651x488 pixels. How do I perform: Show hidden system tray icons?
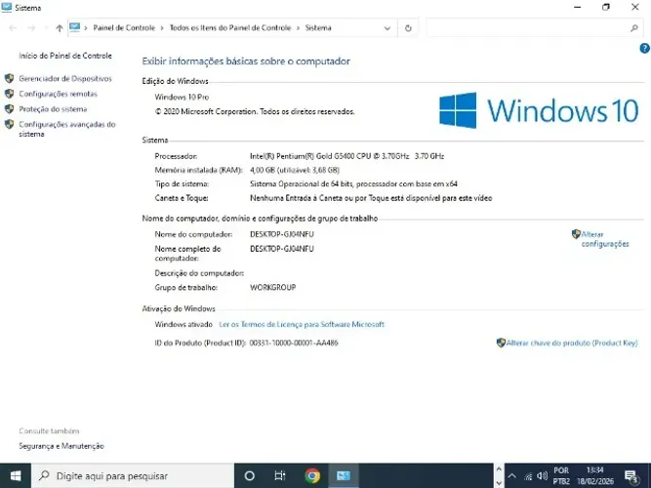click(511, 476)
